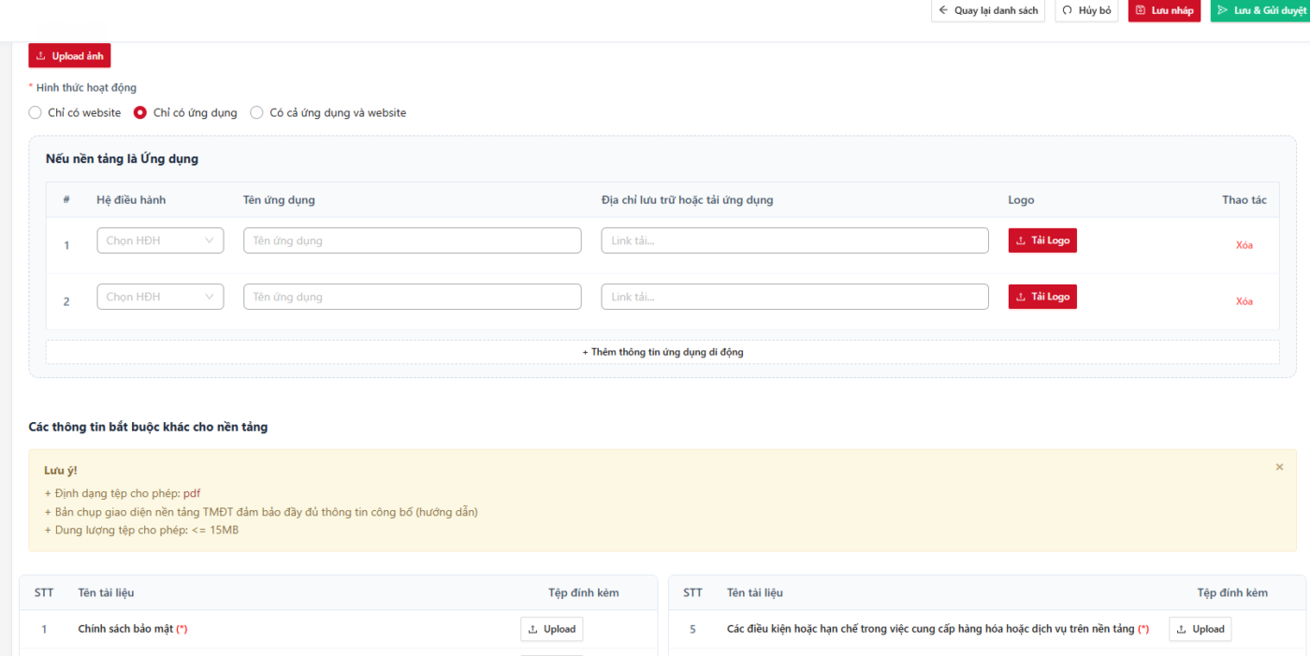The height and width of the screenshot is (656, 1310).
Task: Open the Chọn HĐH dropdown in row 2
Action: click(160, 297)
